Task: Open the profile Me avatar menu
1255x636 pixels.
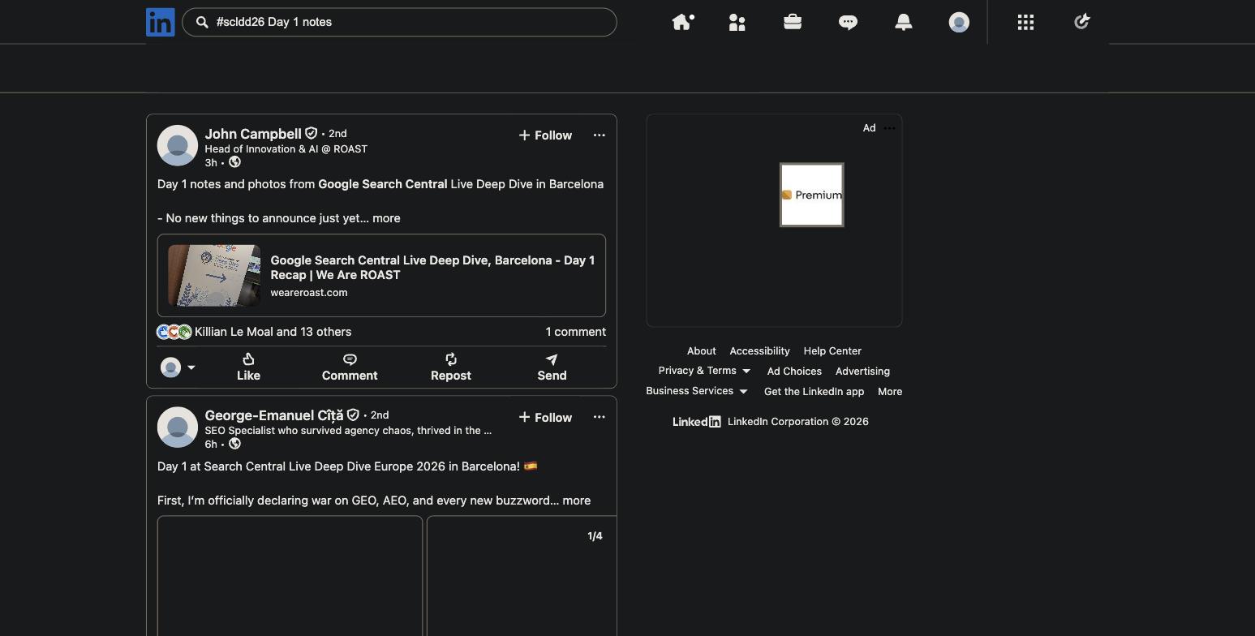Action: coord(959,22)
